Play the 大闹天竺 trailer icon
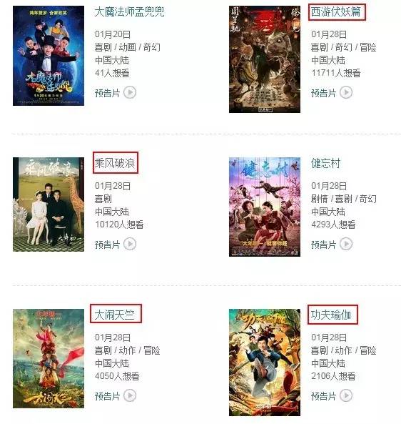 tap(130, 396)
